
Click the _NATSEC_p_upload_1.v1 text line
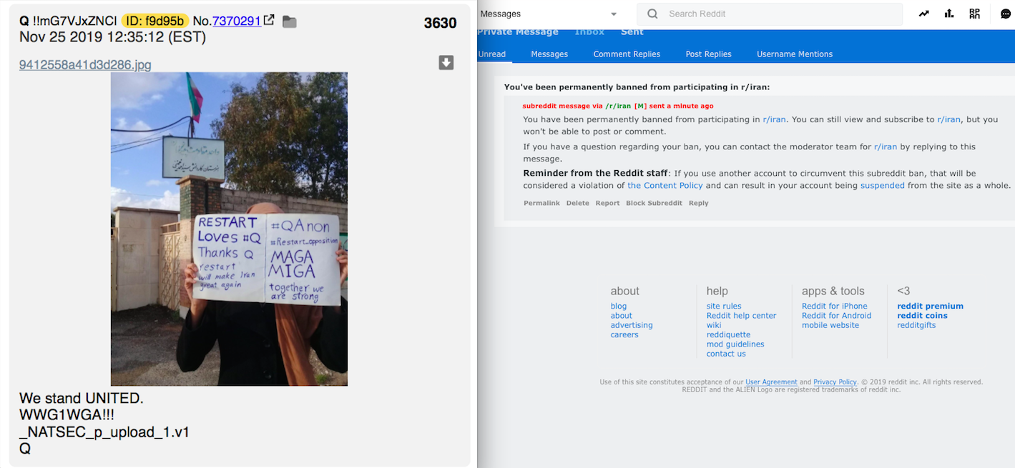[x=104, y=432]
